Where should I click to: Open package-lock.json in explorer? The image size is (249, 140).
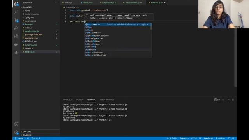[x=40, y=35]
